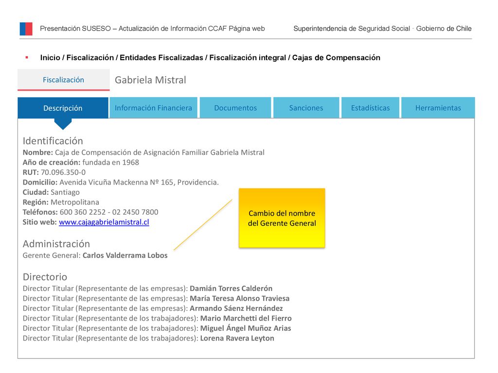
Task: Click the Domicilio Avenida Vicuña Mackenna line
Action: coord(121,183)
